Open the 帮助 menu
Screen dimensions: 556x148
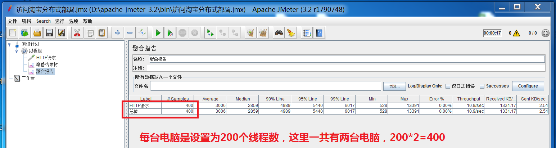(x=87, y=21)
